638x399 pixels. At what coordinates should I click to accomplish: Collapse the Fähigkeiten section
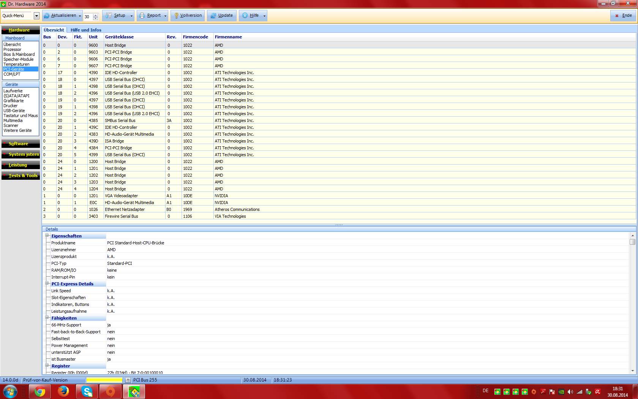(x=47, y=318)
